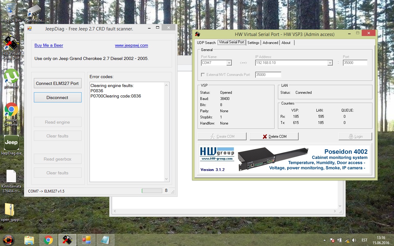Click down arrow of Error codes scrollbar
Screen dimensions: 394x246
(x=167, y=179)
